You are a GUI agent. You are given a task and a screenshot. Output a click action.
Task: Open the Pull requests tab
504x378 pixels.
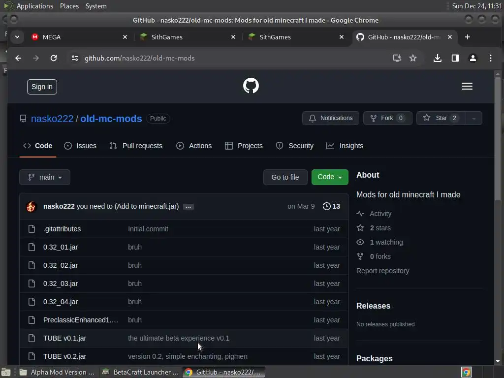(x=136, y=146)
